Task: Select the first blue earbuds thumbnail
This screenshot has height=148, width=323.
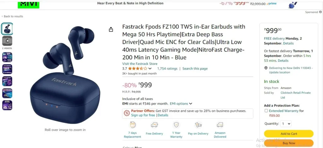Action: 7,29
